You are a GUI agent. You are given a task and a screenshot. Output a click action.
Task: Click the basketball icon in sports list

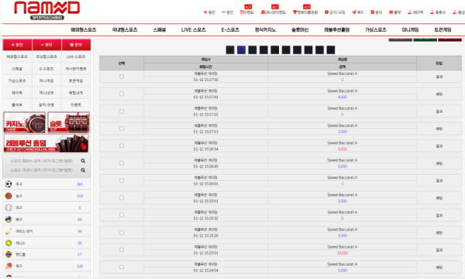[x=9, y=196]
